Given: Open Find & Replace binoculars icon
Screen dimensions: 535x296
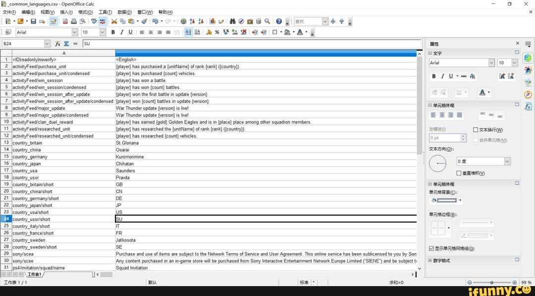Looking at the screenshot, I should tap(233, 21).
